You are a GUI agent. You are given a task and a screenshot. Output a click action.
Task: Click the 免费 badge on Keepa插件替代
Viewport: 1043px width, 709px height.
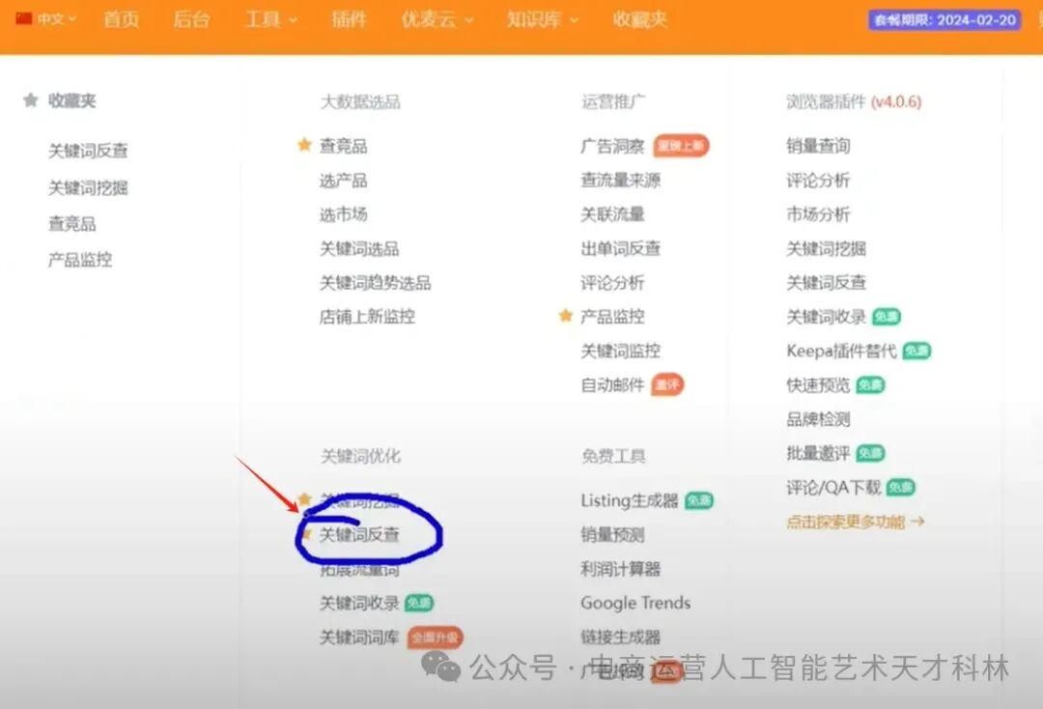[x=916, y=351]
